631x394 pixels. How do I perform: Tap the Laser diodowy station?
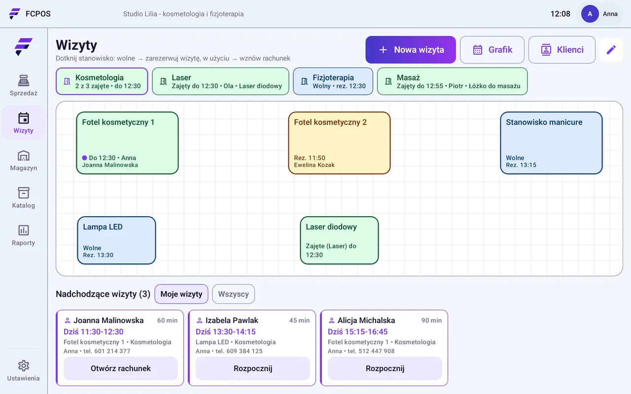[339, 240]
